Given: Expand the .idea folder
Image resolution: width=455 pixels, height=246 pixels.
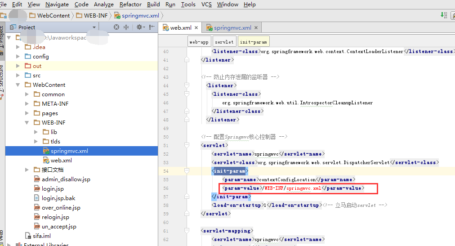Looking at the screenshot, I should pyautogui.click(x=18, y=47).
